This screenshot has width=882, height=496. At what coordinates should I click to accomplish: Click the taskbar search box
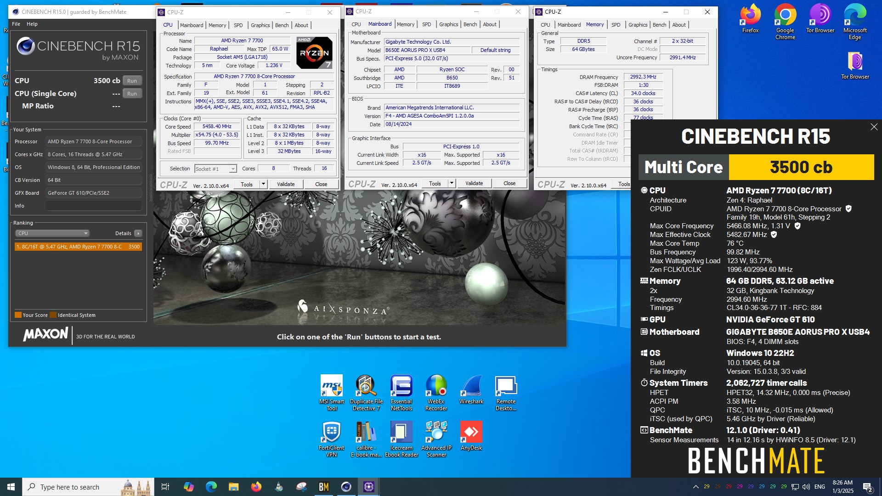pyautogui.click(x=88, y=487)
